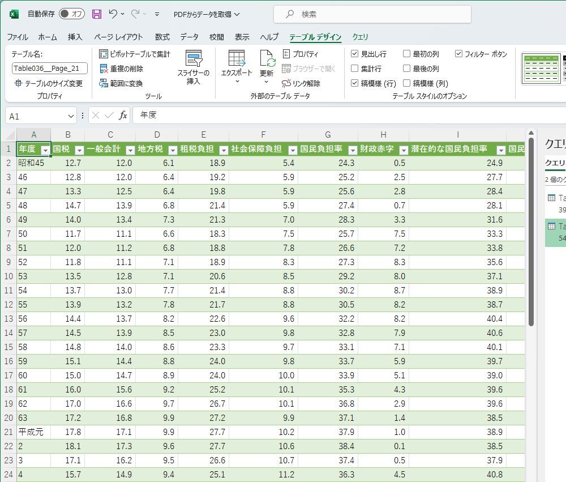
Task: Uncheck the Filter Button (フィルター ボタン) checkbox
Action: pyautogui.click(x=459, y=54)
